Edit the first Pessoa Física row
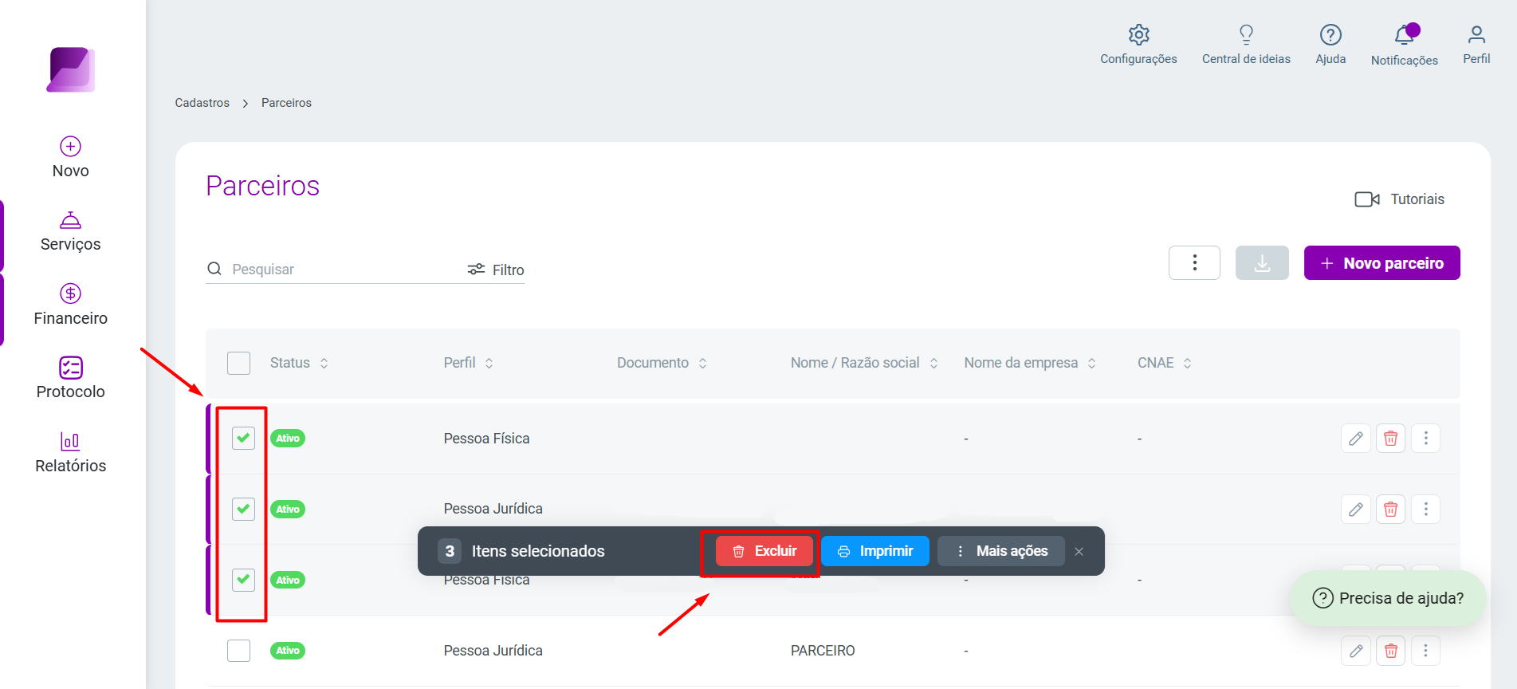Viewport: 1517px width, 689px height. [1356, 438]
